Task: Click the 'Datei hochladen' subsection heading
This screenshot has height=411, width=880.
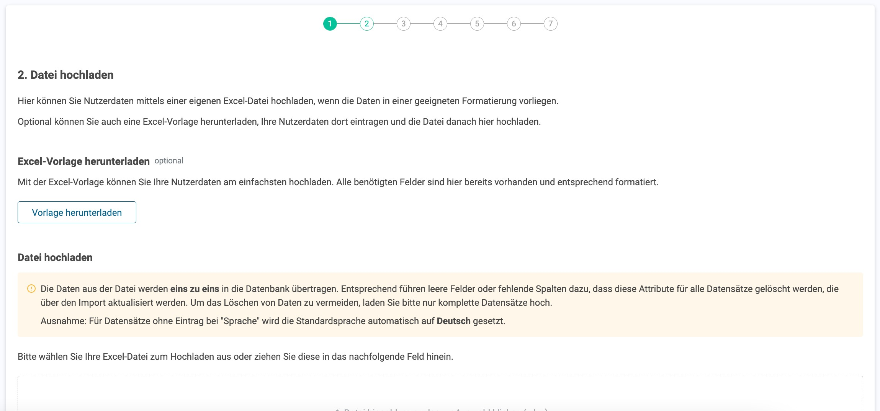Action: coord(55,258)
